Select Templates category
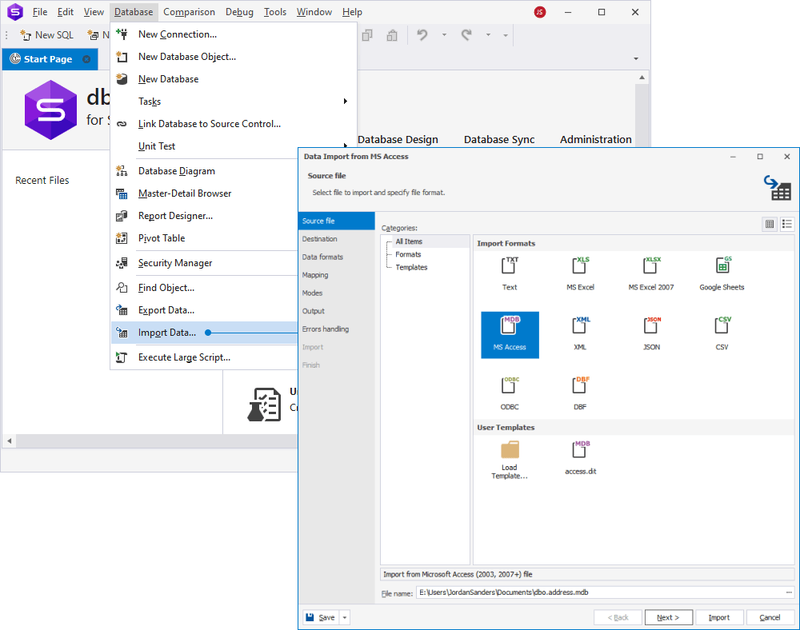The height and width of the screenshot is (630, 800). point(411,267)
